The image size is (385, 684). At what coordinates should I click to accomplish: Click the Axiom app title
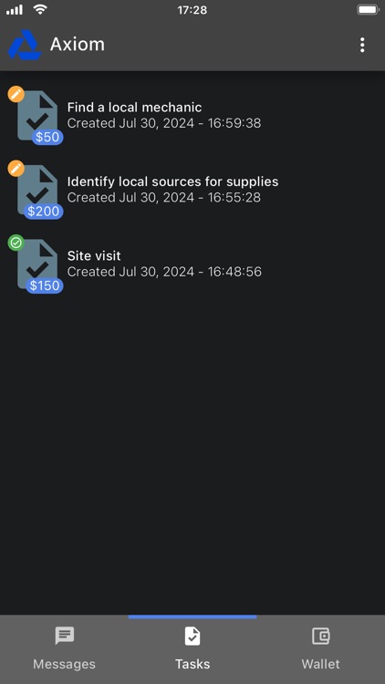click(78, 45)
